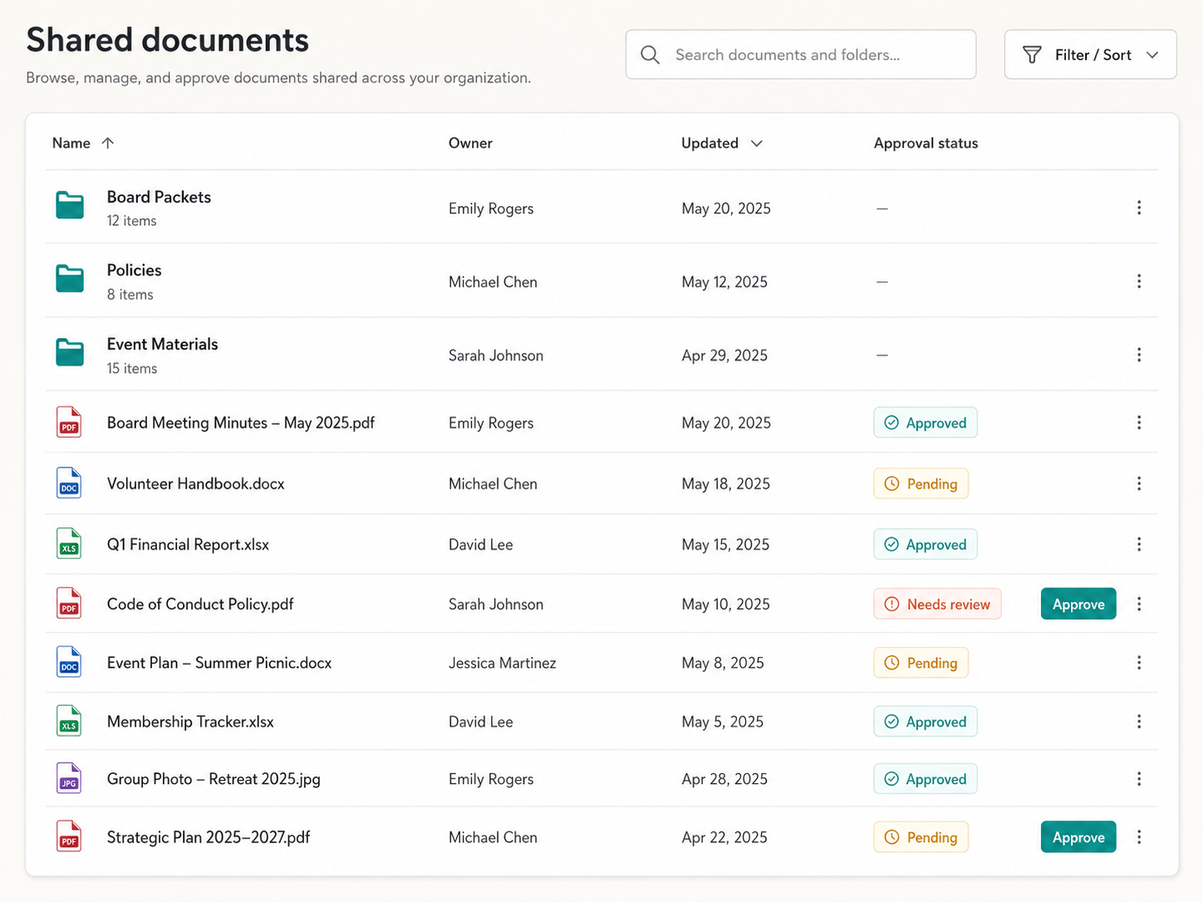Image resolution: width=1203 pixels, height=902 pixels.
Task: Click the Shared documents page heading
Action: pos(168,40)
